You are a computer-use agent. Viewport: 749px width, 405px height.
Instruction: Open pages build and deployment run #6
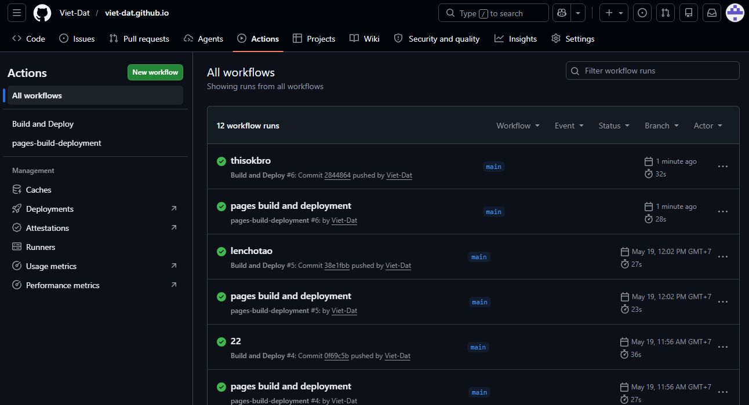point(291,205)
